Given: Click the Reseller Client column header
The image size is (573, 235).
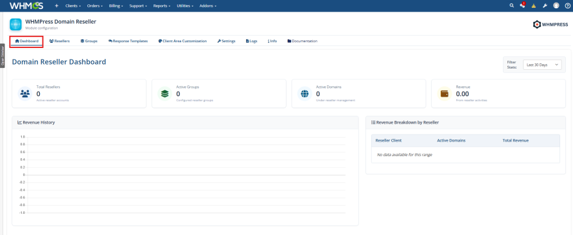Looking at the screenshot, I should click(389, 140).
